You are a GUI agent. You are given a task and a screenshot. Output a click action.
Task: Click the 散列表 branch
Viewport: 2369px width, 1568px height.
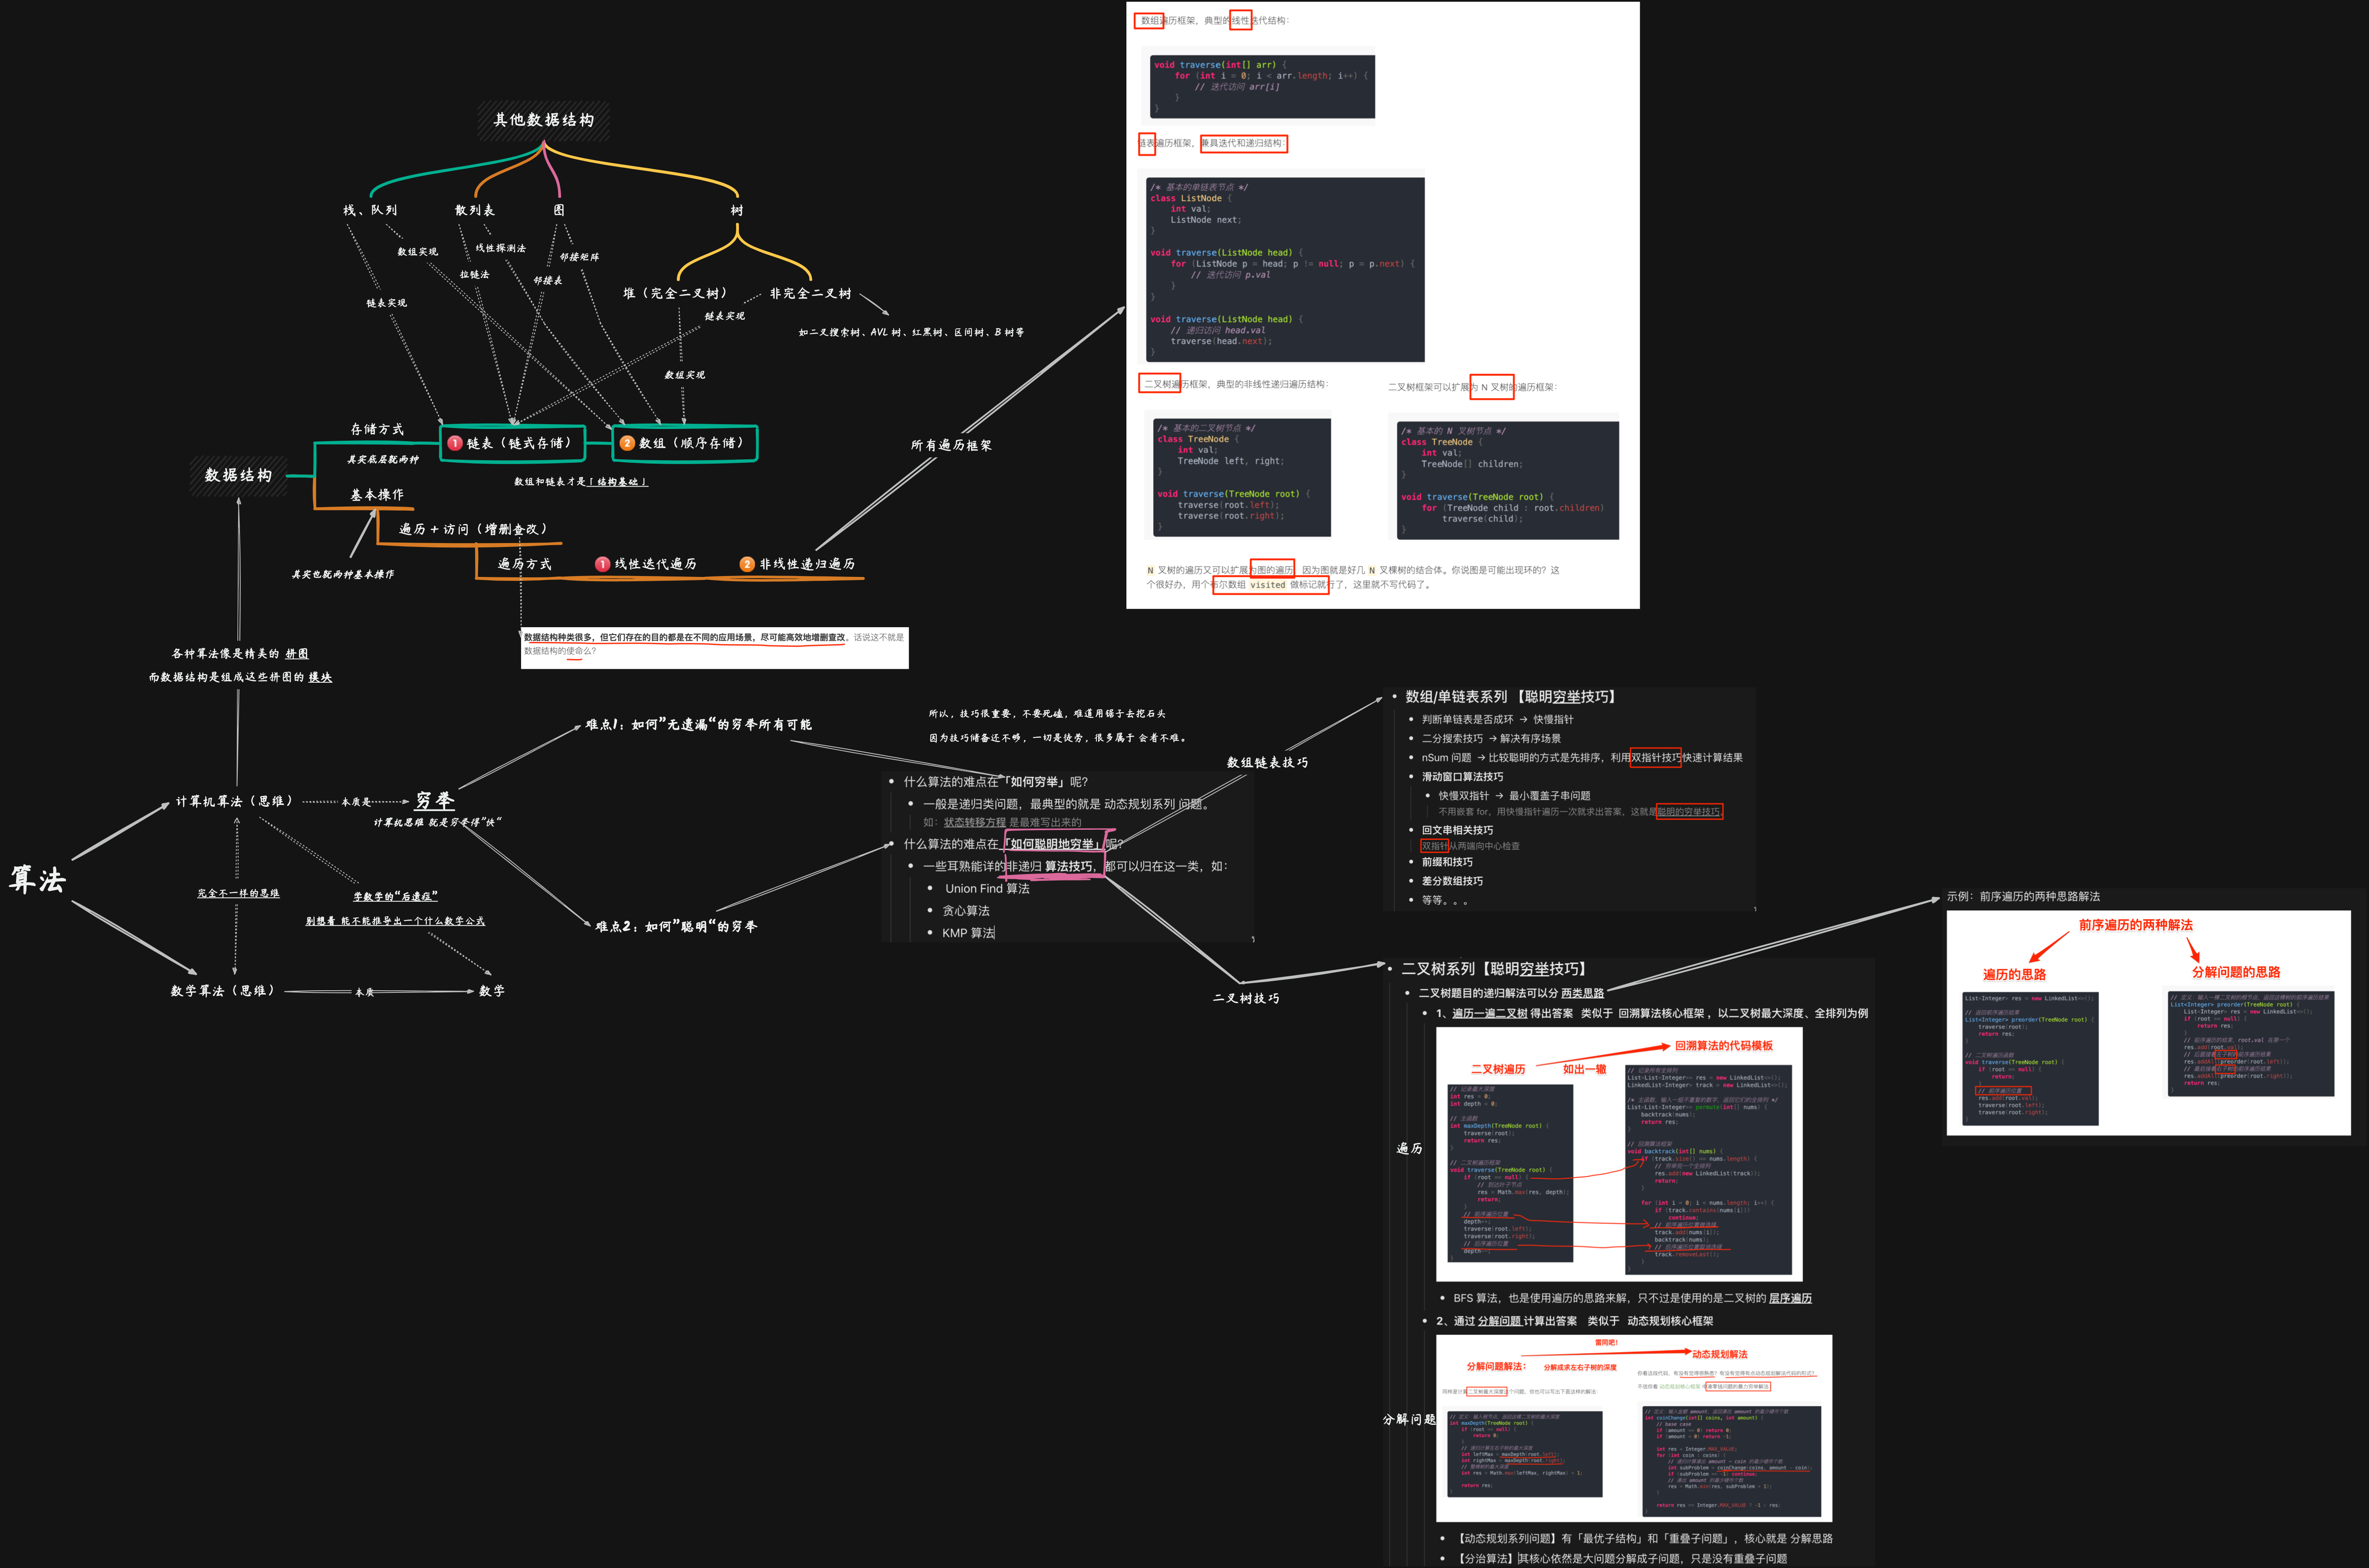475,210
